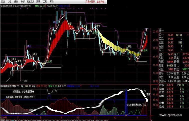Screen dimensions: 189x121
Task: Select the 买二 24.78 bid row
Action: 173,39
